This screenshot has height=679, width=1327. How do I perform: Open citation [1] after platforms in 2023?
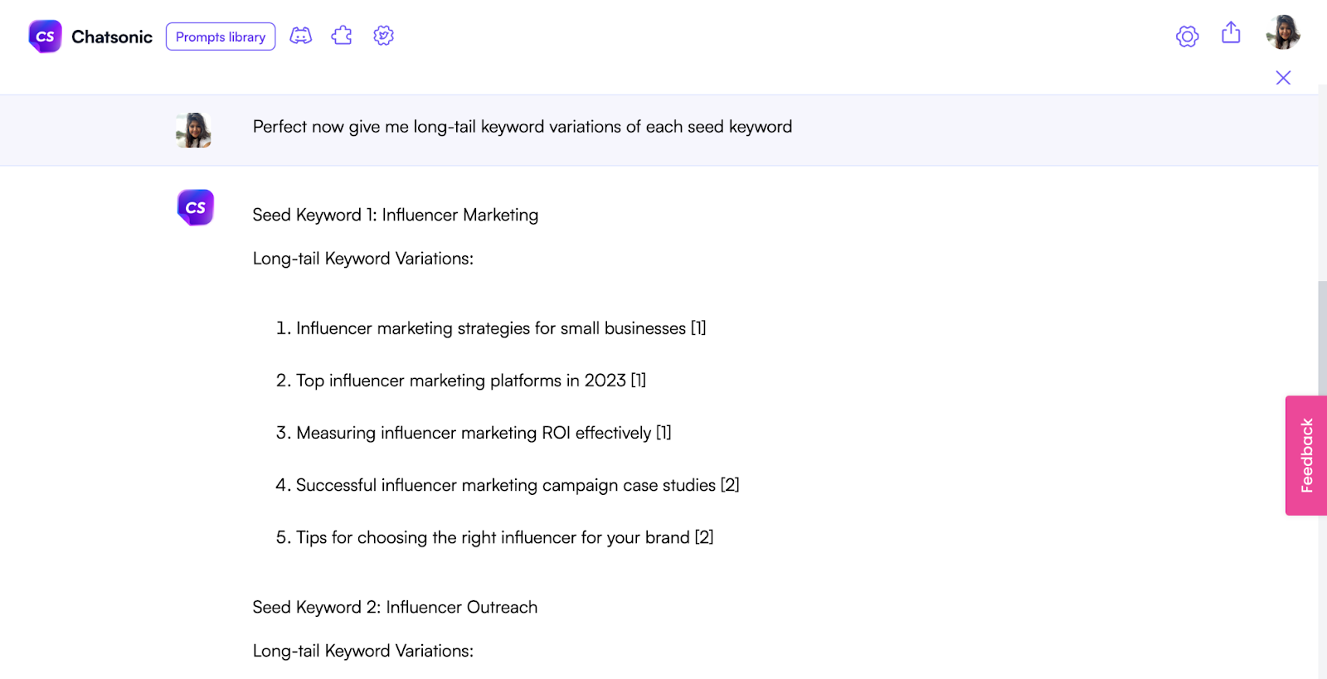pos(638,381)
